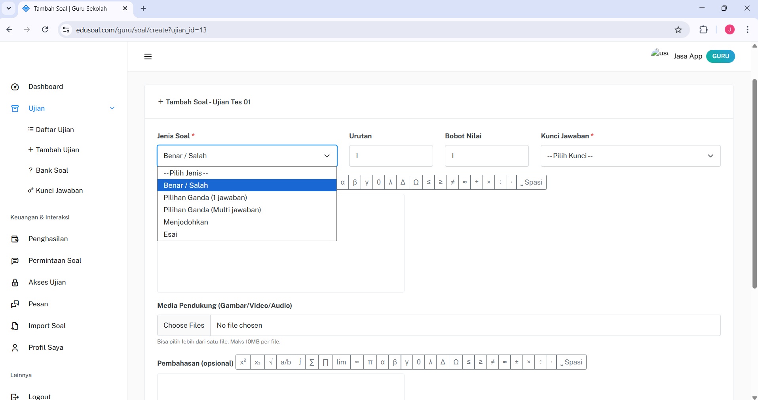Click the Akses Ujian lock icon
Viewport: 758px width, 400px height.
[15, 283]
